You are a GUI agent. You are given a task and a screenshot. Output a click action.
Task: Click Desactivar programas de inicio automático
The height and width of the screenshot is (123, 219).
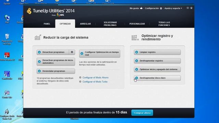(x=56, y=61)
